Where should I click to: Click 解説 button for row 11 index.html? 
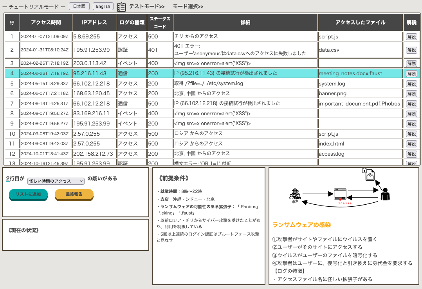click(411, 144)
